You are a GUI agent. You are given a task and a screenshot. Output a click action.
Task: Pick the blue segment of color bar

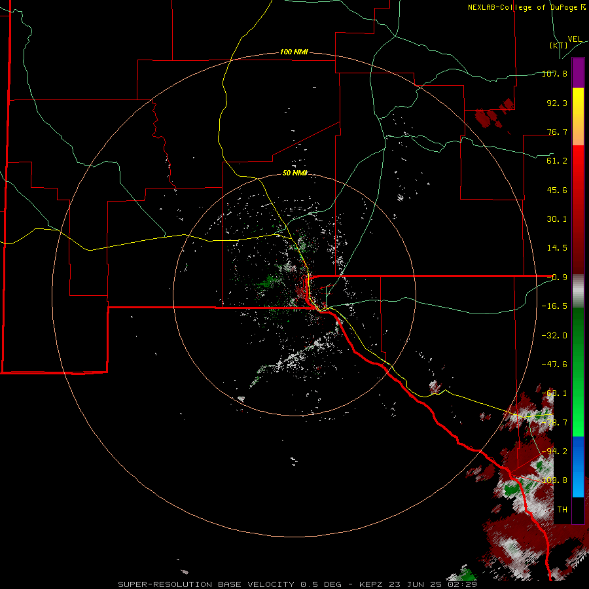(x=578, y=467)
